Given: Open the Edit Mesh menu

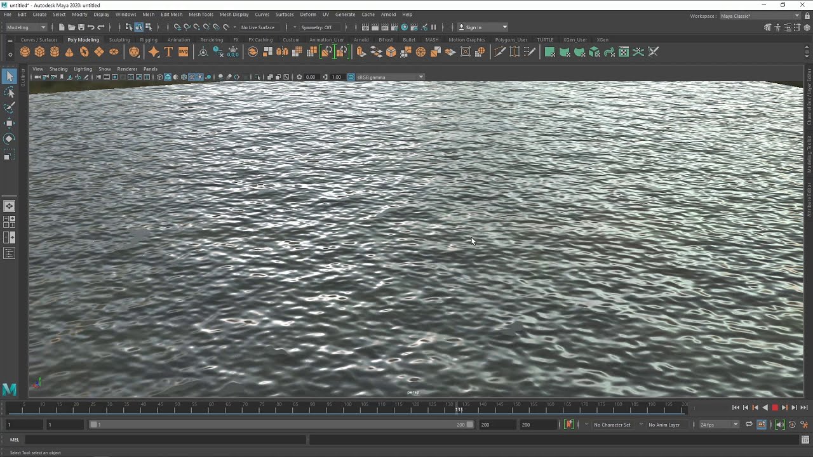Looking at the screenshot, I should (x=171, y=14).
